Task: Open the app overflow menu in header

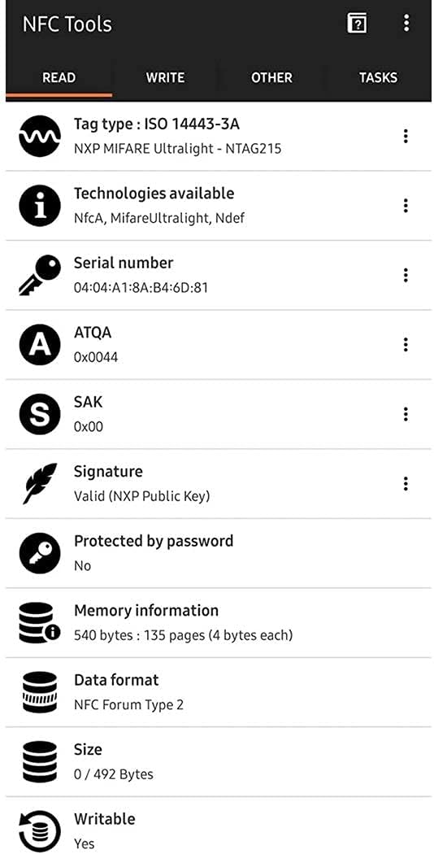Action: click(x=406, y=23)
